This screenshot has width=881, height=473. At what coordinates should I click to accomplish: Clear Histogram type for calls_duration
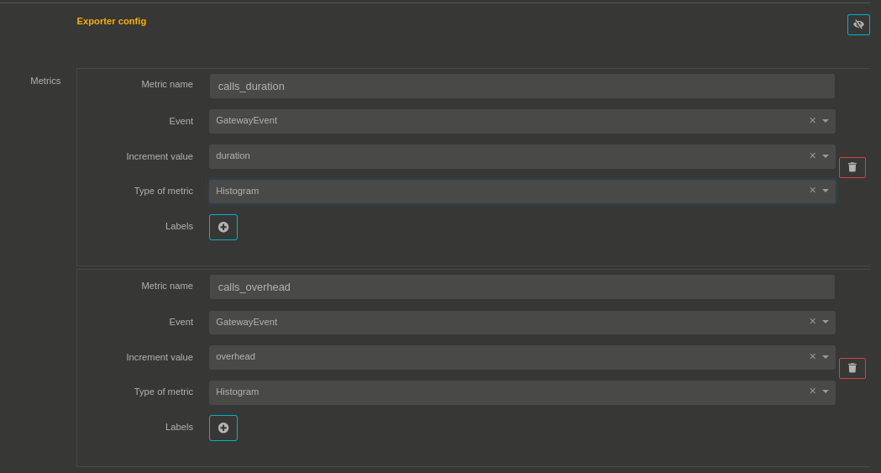pyautogui.click(x=812, y=191)
